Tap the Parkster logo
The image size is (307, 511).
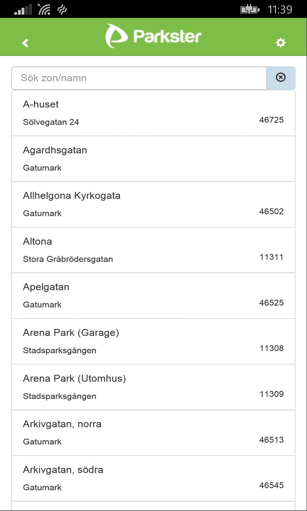[x=153, y=36]
